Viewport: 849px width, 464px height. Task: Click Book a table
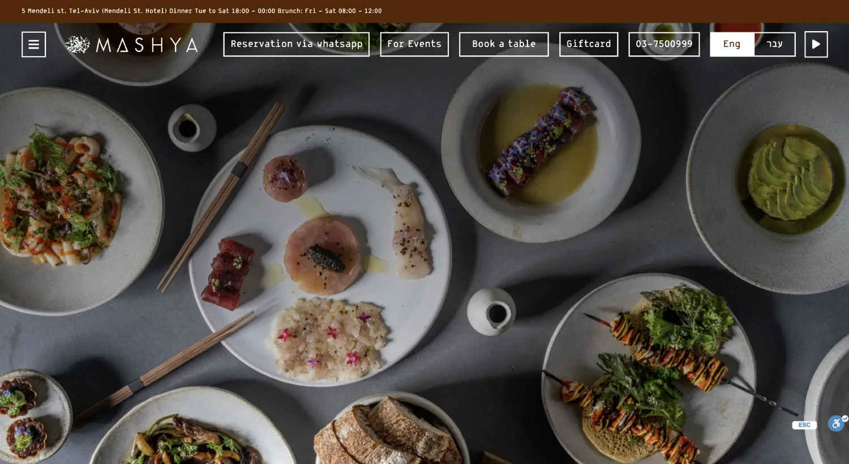(504, 44)
